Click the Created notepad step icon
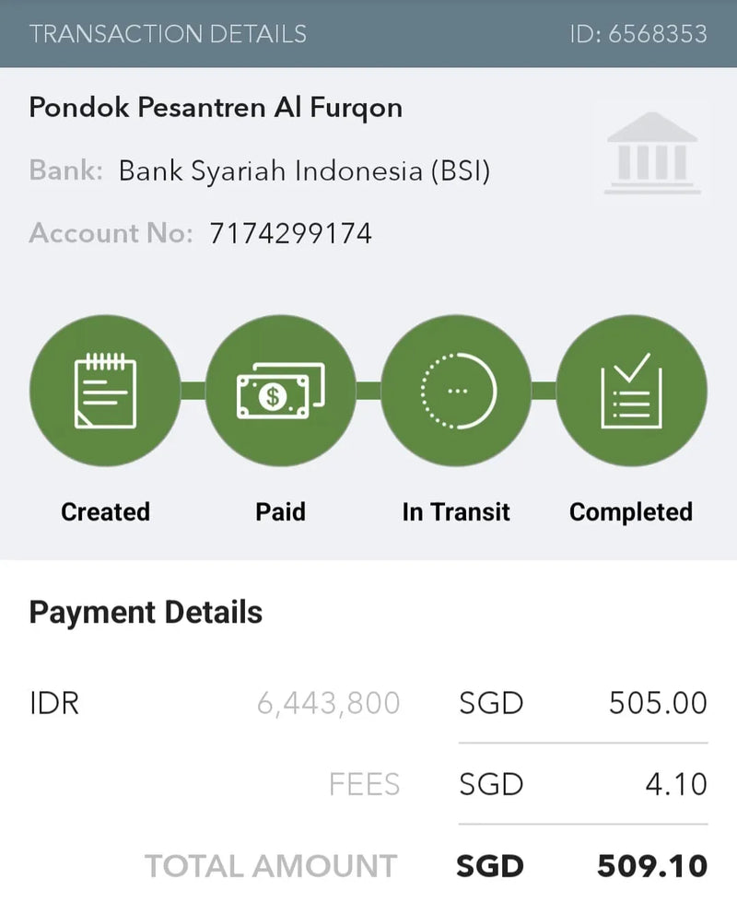Screen dimensions: 737x902 click(x=105, y=391)
